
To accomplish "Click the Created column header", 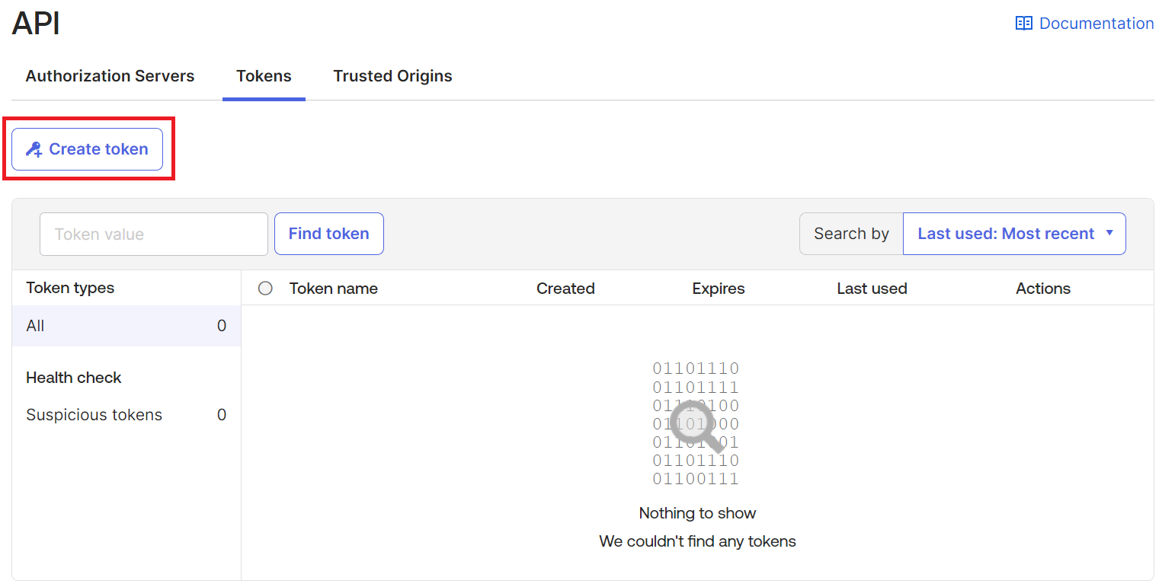I will [565, 289].
